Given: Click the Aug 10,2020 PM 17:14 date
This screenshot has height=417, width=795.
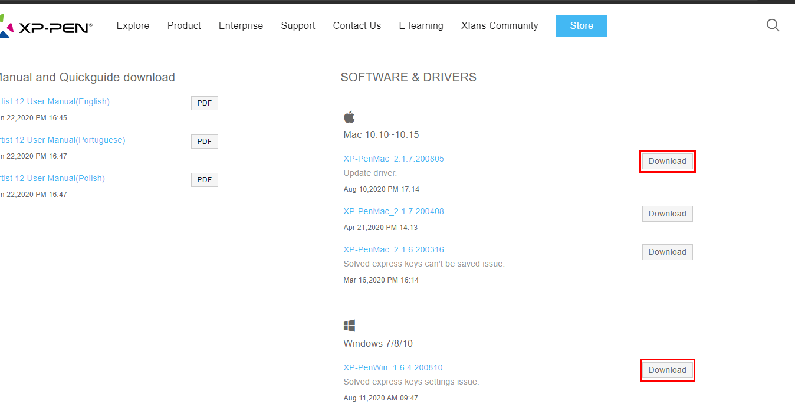Looking at the screenshot, I should (381, 189).
